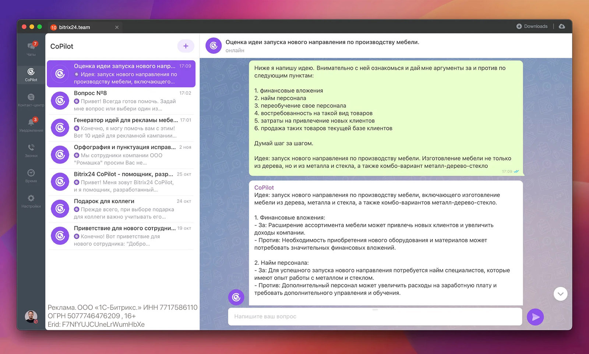Click the '24 окт' date in chat list
Viewport: 589px width, 354px height.
click(x=184, y=201)
